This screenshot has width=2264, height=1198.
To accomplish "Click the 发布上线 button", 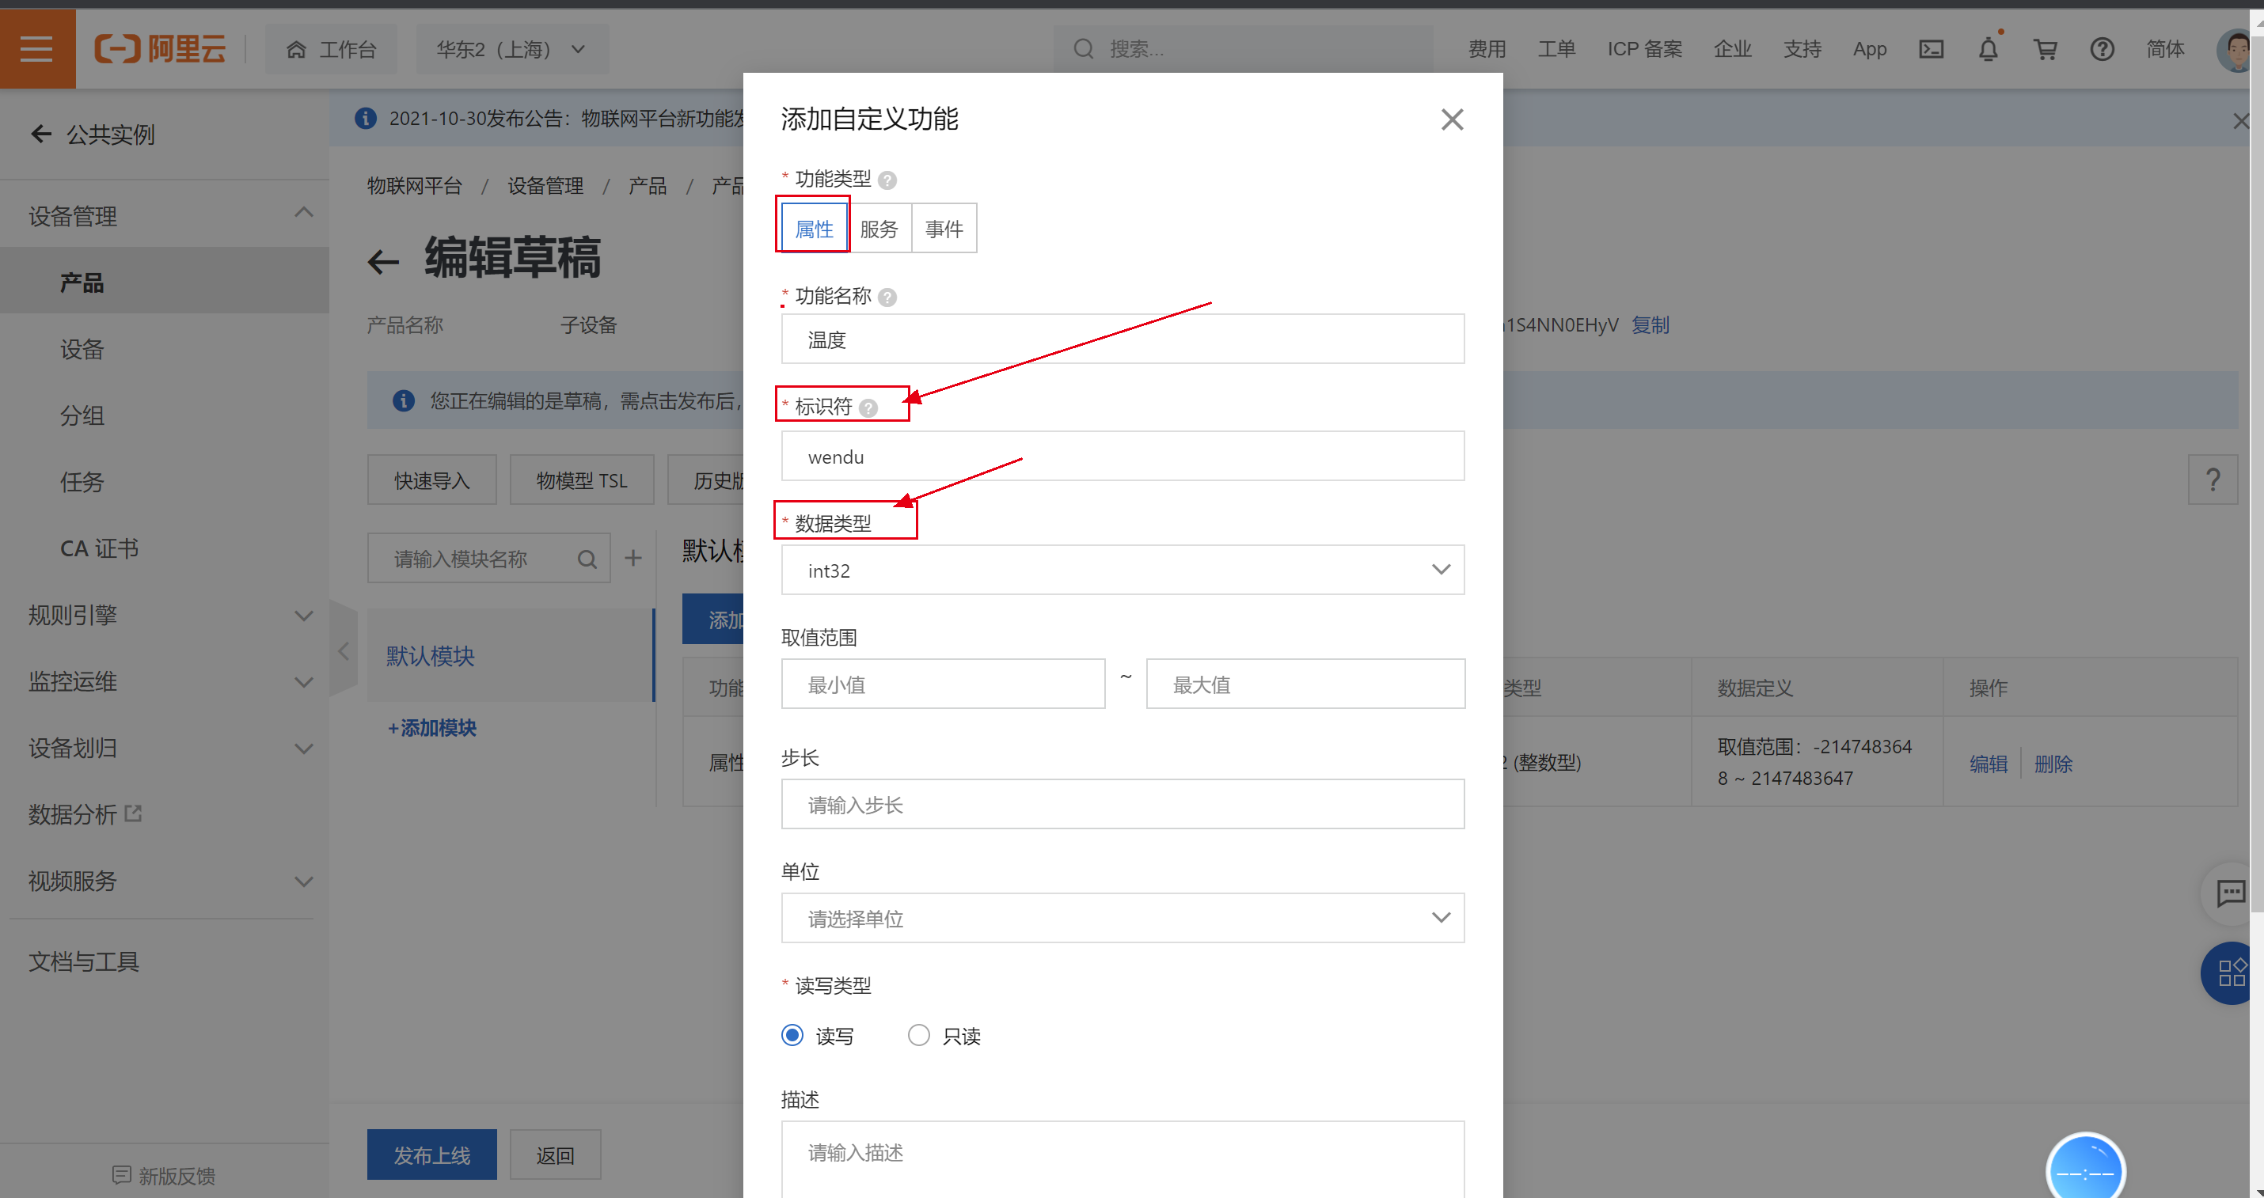I will tap(431, 1154).
